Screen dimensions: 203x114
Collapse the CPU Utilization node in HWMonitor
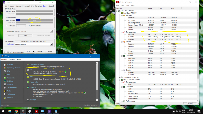point(122,56)
